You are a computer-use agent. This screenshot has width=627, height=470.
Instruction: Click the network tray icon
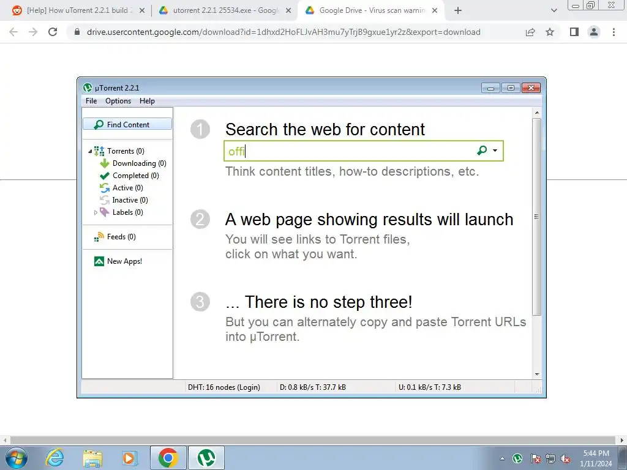coord(550,458)
